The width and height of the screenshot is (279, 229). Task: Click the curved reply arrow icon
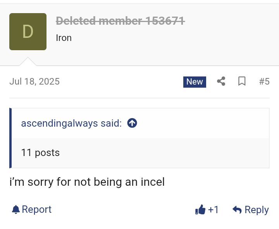click(237, 210)
